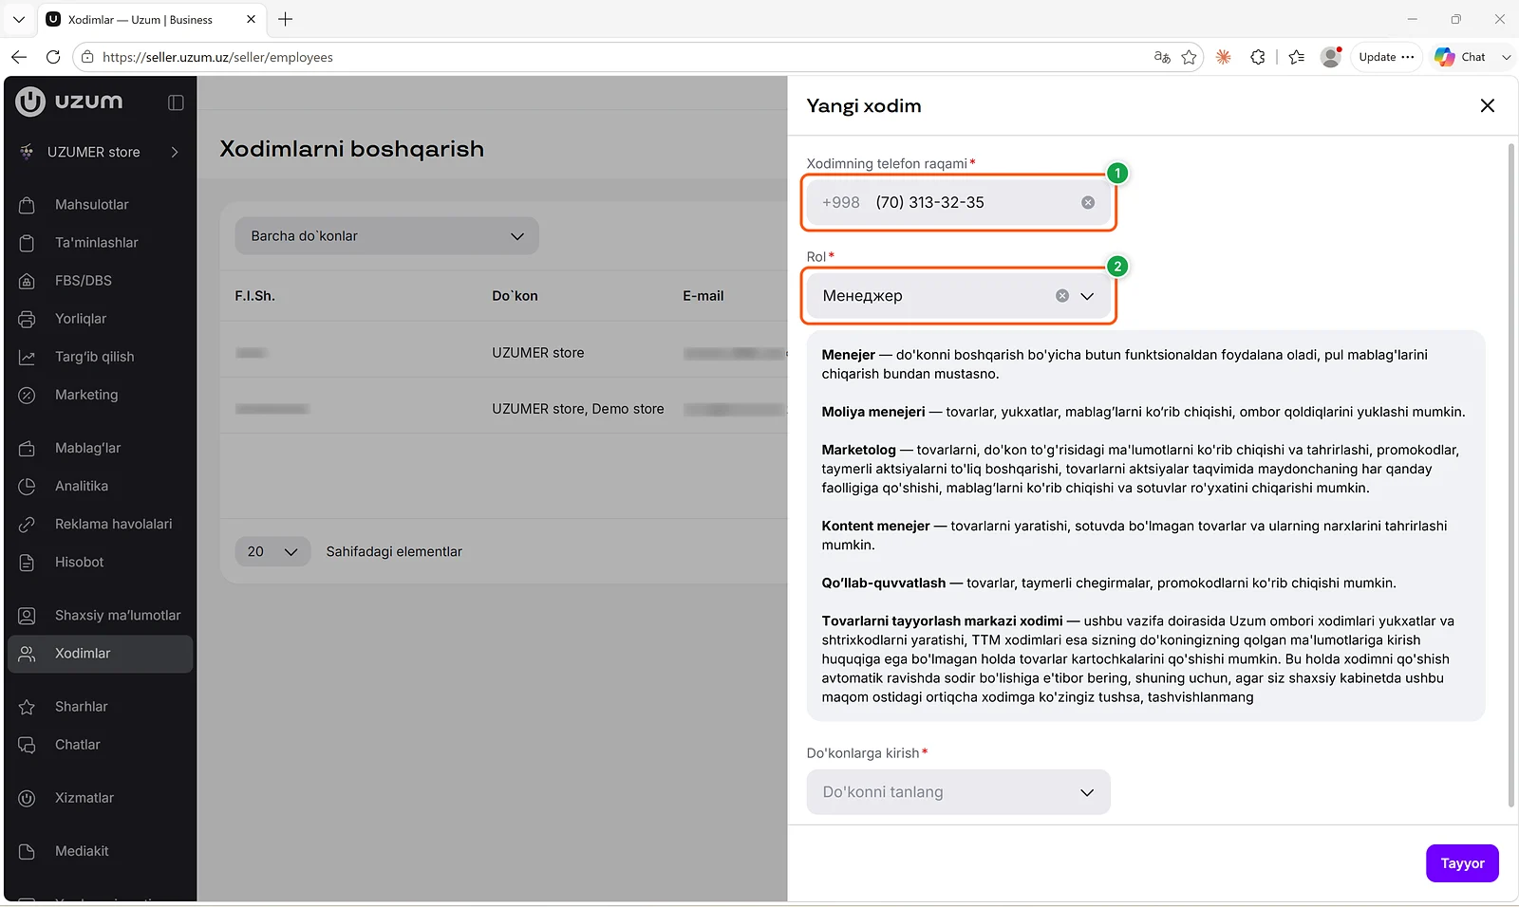The height and width of the screenshot is (907, 1519).
Task: Click the translate page icon
Action: [x=1162, y=57]
